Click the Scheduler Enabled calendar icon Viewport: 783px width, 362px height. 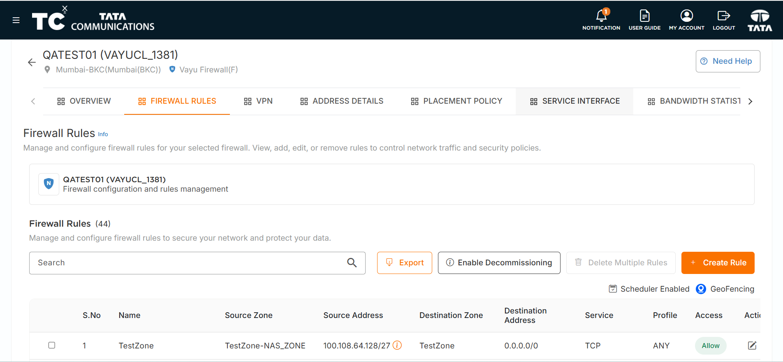click(x=613, y=289)
